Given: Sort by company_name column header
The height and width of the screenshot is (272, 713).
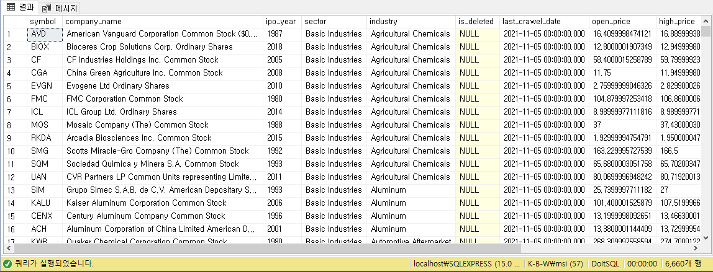Looking at the screenshot, I should pyautogui.click(x=163, y=21).
